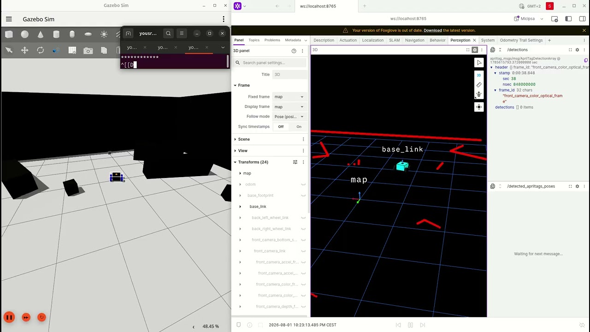Toggle fullscreen for the 3D panel
Screen dimensions: 590x332
(x=468, y=50)
